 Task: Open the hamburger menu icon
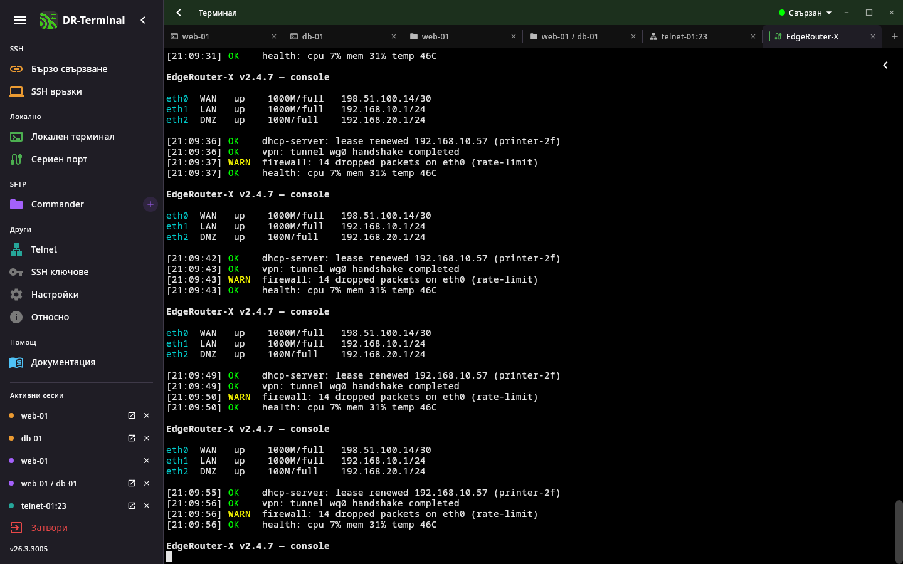[20, 20]
